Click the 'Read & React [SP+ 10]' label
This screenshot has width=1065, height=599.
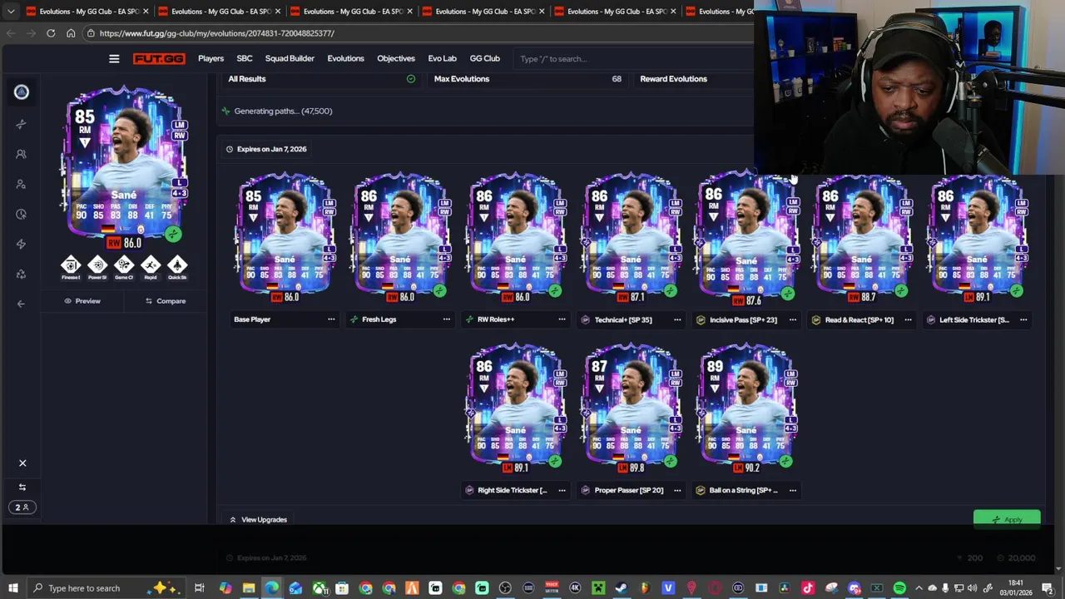859,319
